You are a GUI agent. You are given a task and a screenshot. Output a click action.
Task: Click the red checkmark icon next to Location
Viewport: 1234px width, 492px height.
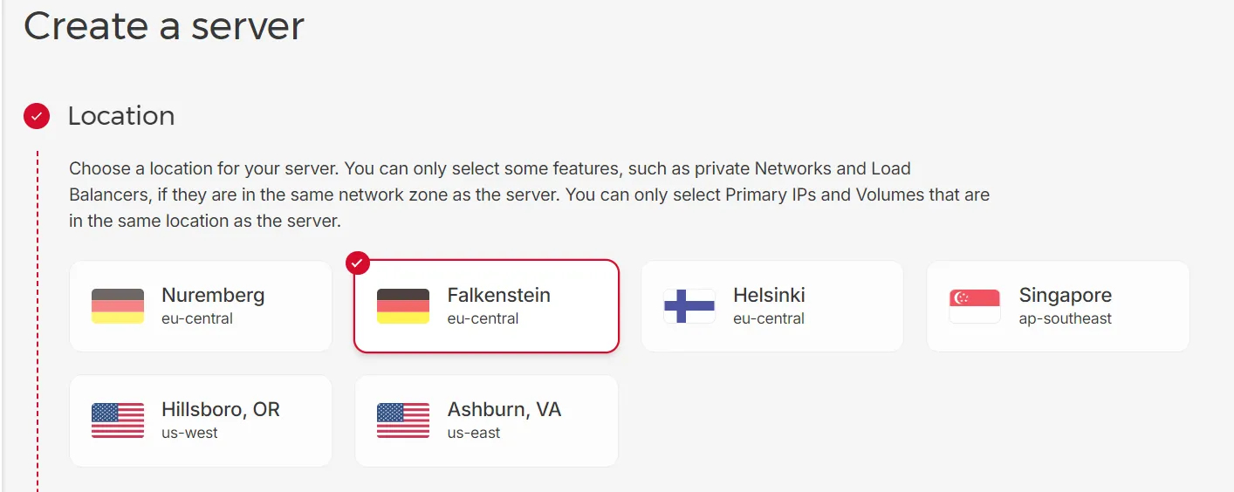pyautogui.click(x=37, y=116)
